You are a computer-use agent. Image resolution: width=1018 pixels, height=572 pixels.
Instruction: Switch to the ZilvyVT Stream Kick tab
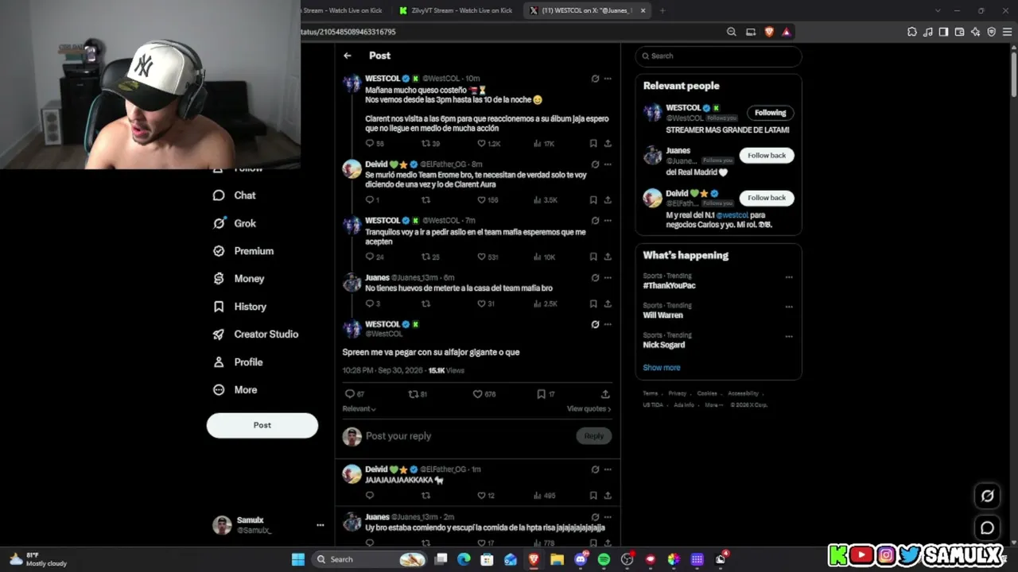458,10
